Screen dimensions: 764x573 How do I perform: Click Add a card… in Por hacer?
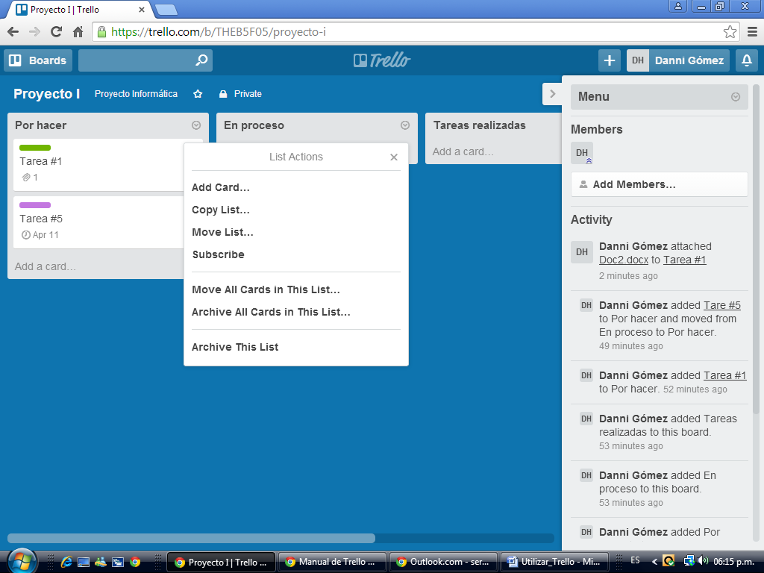click(46, 266)
